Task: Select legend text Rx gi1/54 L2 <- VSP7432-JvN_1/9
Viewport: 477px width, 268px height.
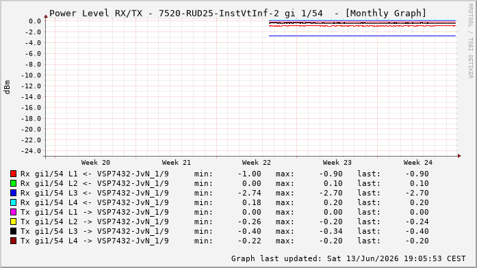Action: coord(94,183)
